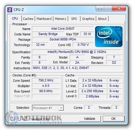Switch to the Caches tab
The image size is (134, 132).
tap(28, 19)
